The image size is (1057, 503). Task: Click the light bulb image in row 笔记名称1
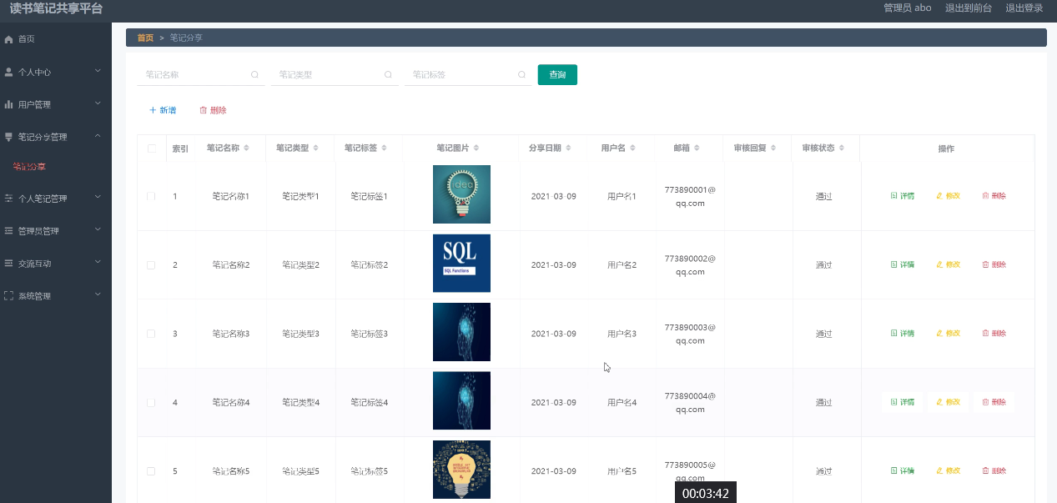pos(461,194)
